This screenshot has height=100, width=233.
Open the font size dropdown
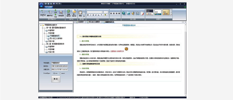[108, 12]
